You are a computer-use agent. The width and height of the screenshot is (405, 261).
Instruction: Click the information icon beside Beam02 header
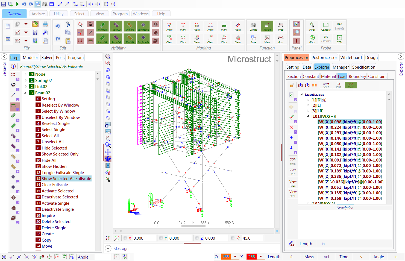point(13,66)
